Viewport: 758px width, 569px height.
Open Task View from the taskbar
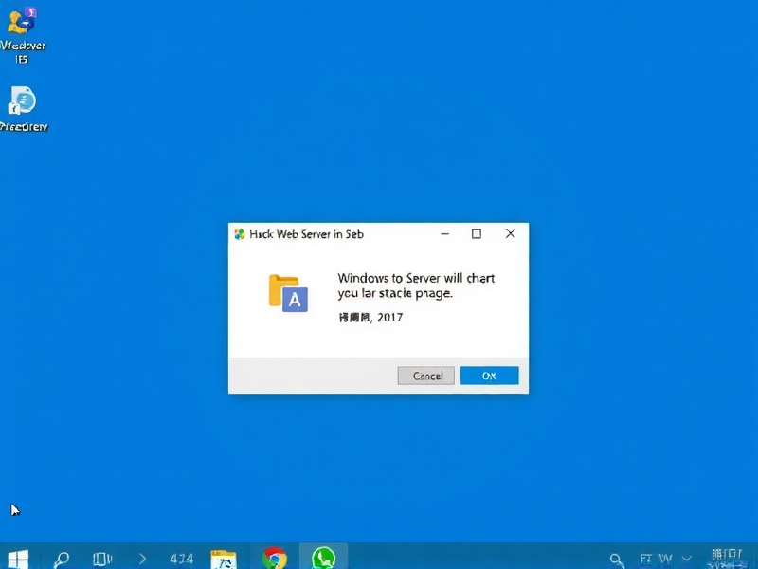click(x=102, y=559)
